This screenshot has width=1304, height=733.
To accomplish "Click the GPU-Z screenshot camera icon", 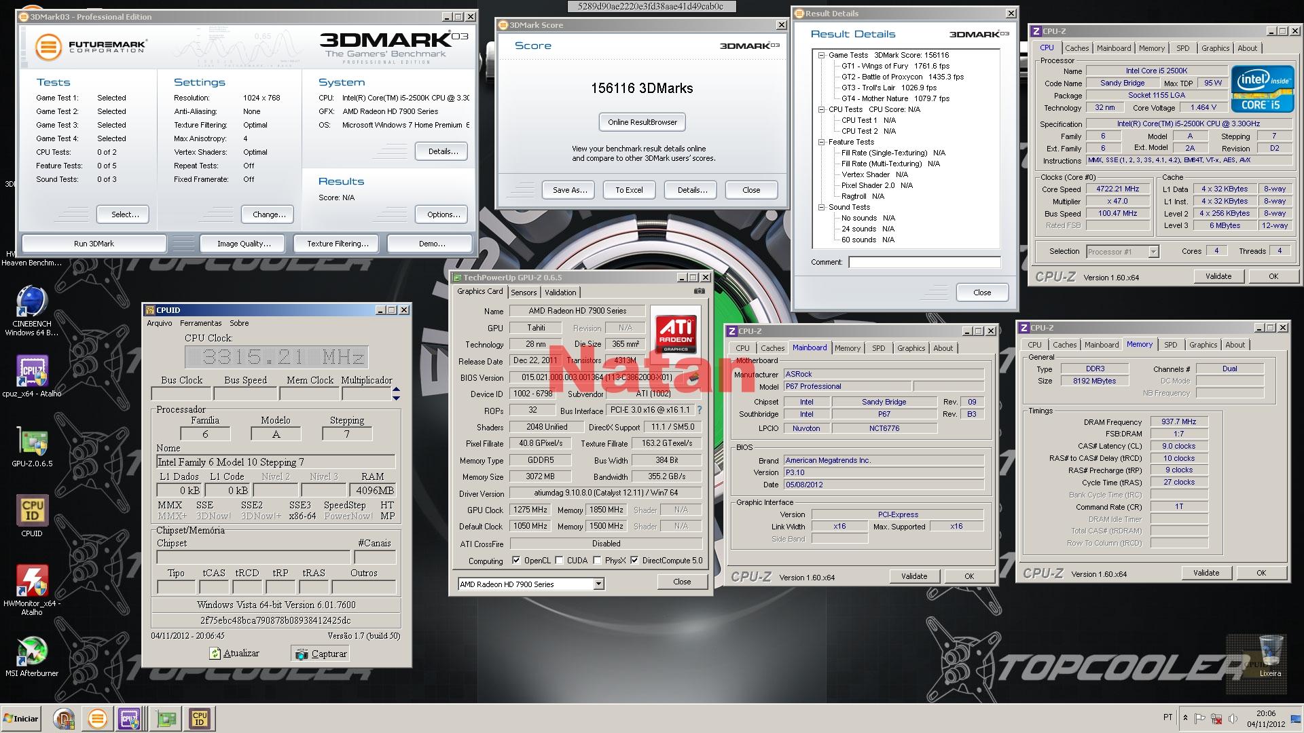I will point(700,291).
